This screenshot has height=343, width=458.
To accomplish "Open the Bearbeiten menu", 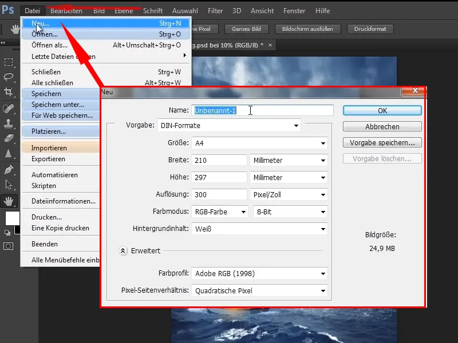I will pos(66,11).
